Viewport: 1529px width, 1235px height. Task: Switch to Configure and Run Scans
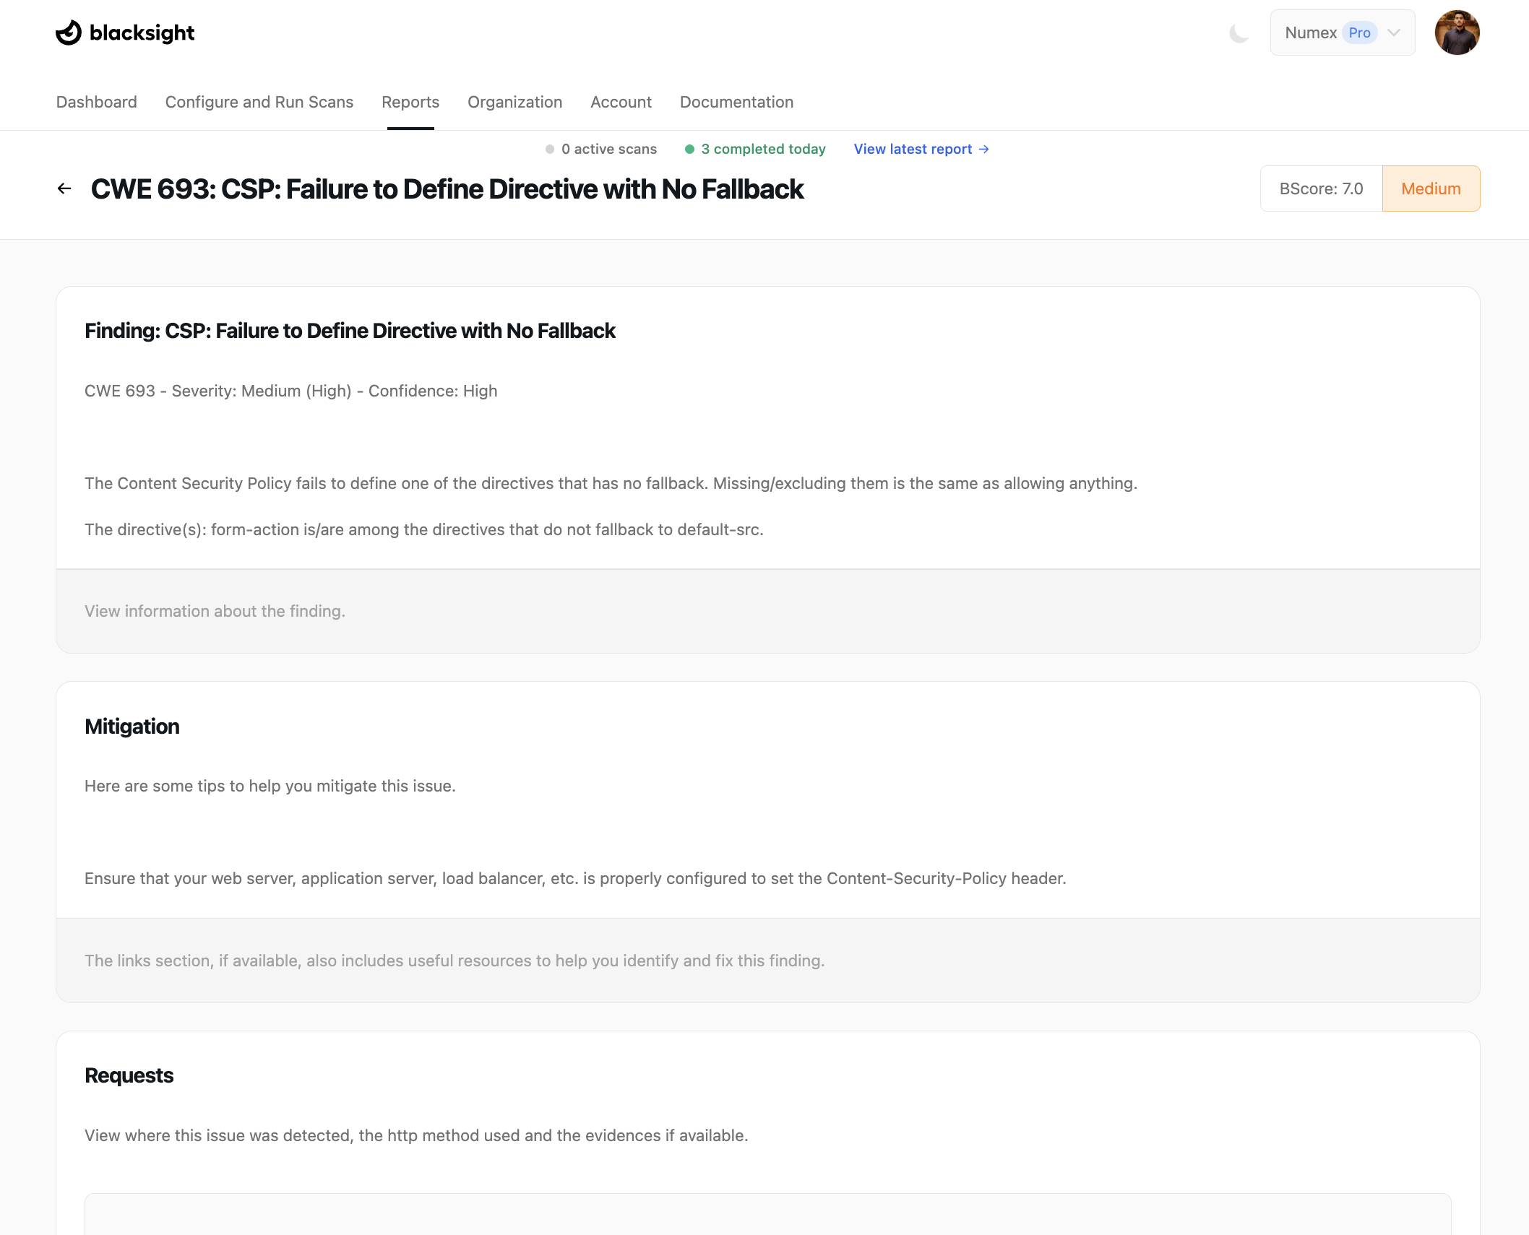(x=259, y=102)
